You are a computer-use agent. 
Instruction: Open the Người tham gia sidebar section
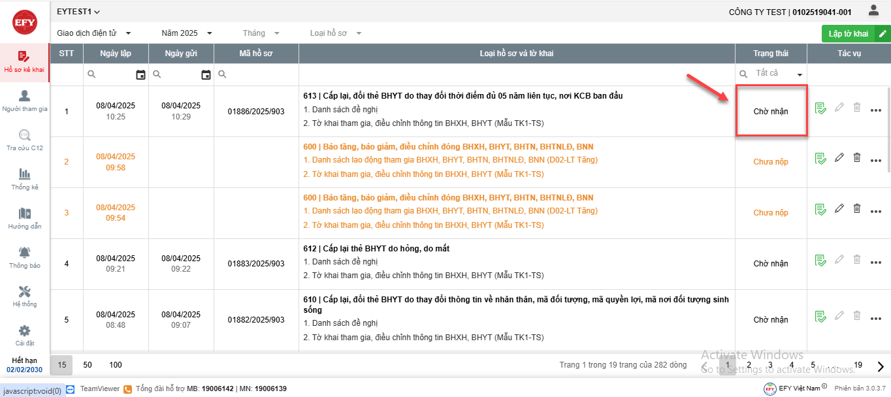(25, 101)
